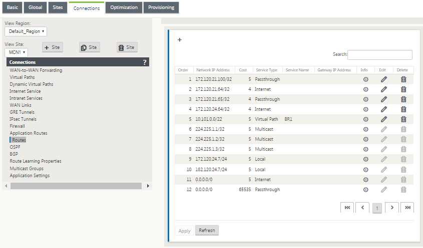Viewport: 423px width, 248px height.
Task: Open Intranet Services section
Action: 26,98
